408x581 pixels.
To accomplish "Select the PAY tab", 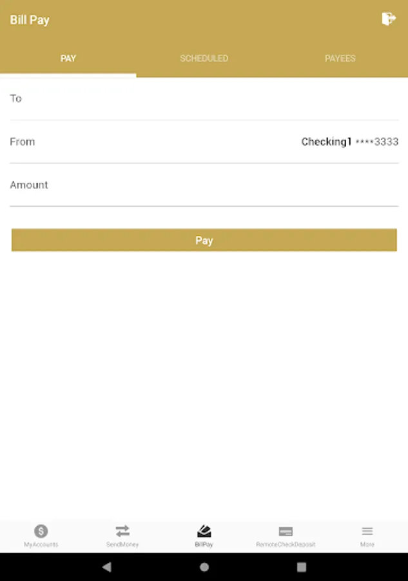I will coord(68,58).
